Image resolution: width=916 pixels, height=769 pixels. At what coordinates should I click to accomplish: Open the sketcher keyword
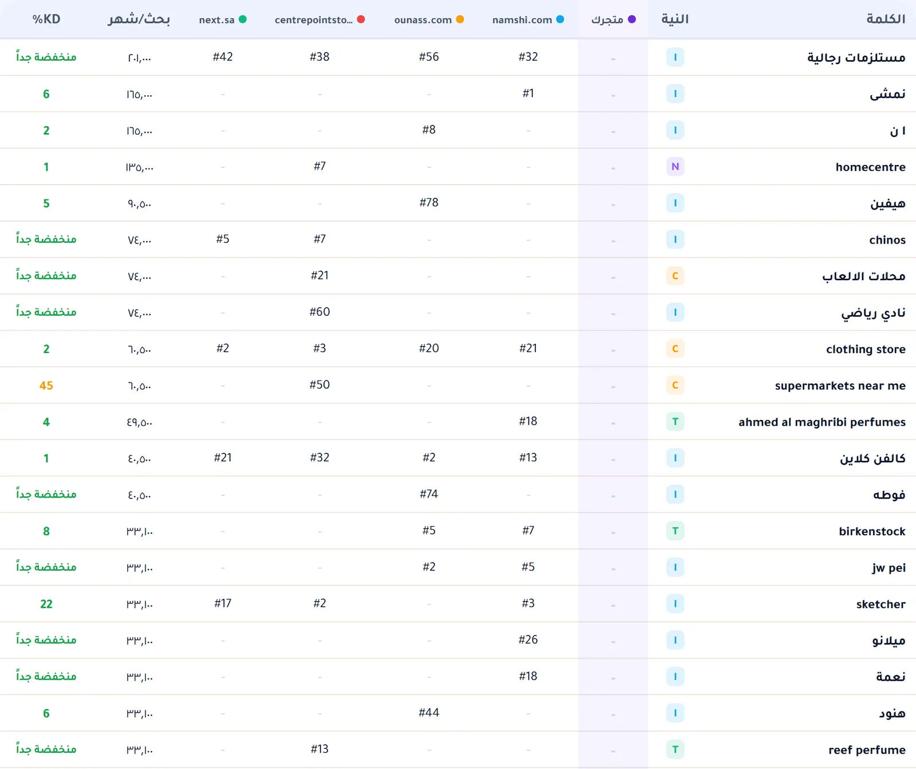[881, 604]
